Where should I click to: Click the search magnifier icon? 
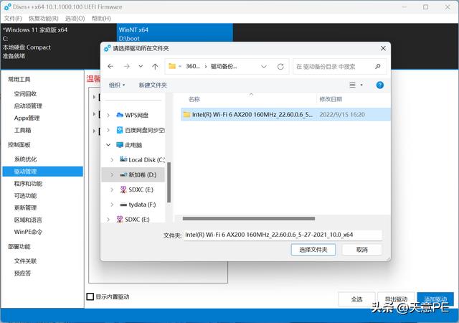click(x=378, y=67)
